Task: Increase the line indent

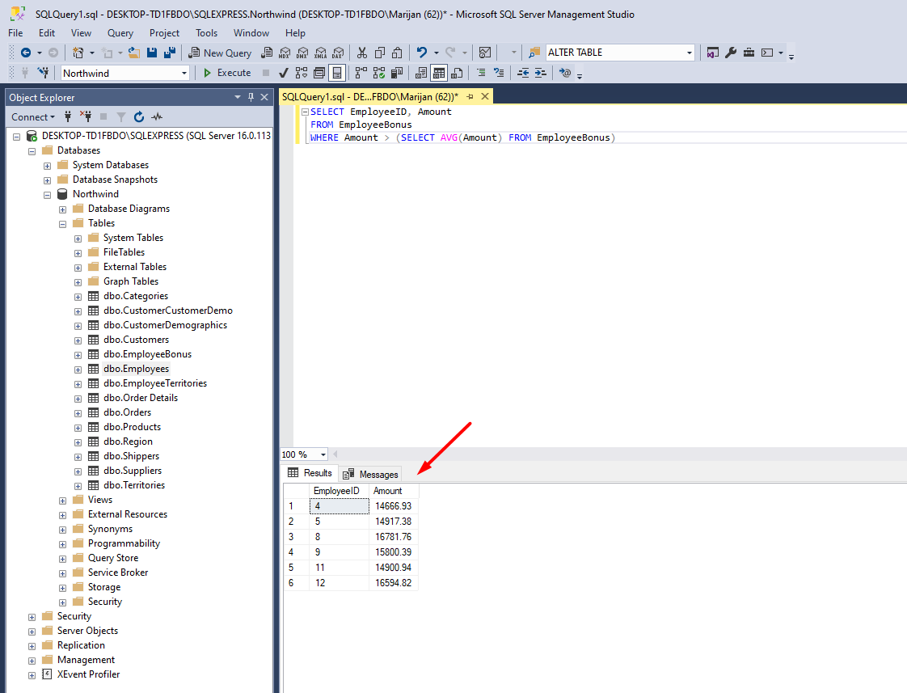Action: tap(540, 73)
